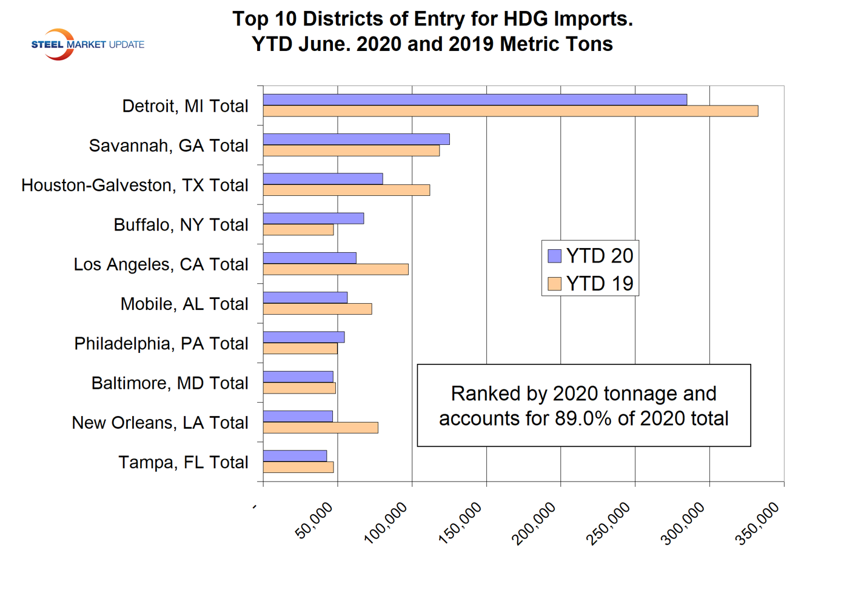The height and width of the screenshot is (590, 861).
Task: Click the Detroit YTD 19 orange bar
Action: (510, 111)
